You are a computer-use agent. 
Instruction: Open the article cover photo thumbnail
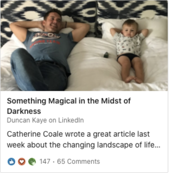pyautogui.click(x=84, y=46)
